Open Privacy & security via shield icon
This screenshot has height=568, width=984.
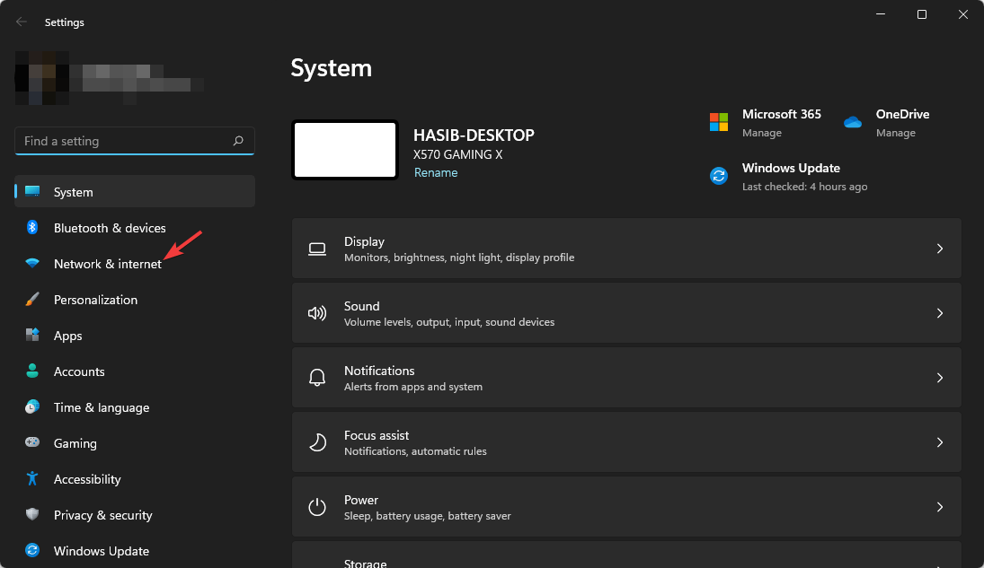(x=33, y=515)
